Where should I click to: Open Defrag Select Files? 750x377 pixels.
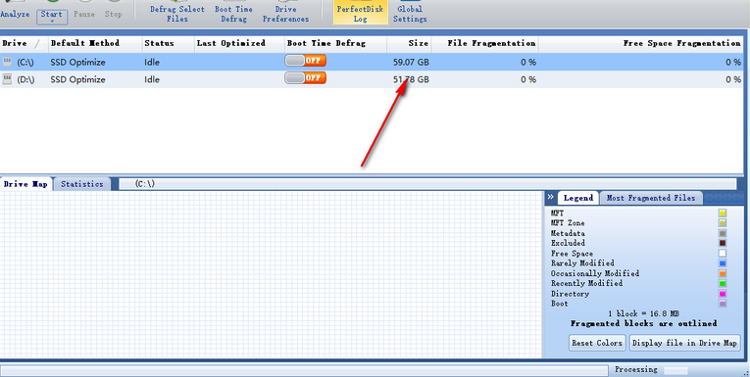(x=177, y=14)
